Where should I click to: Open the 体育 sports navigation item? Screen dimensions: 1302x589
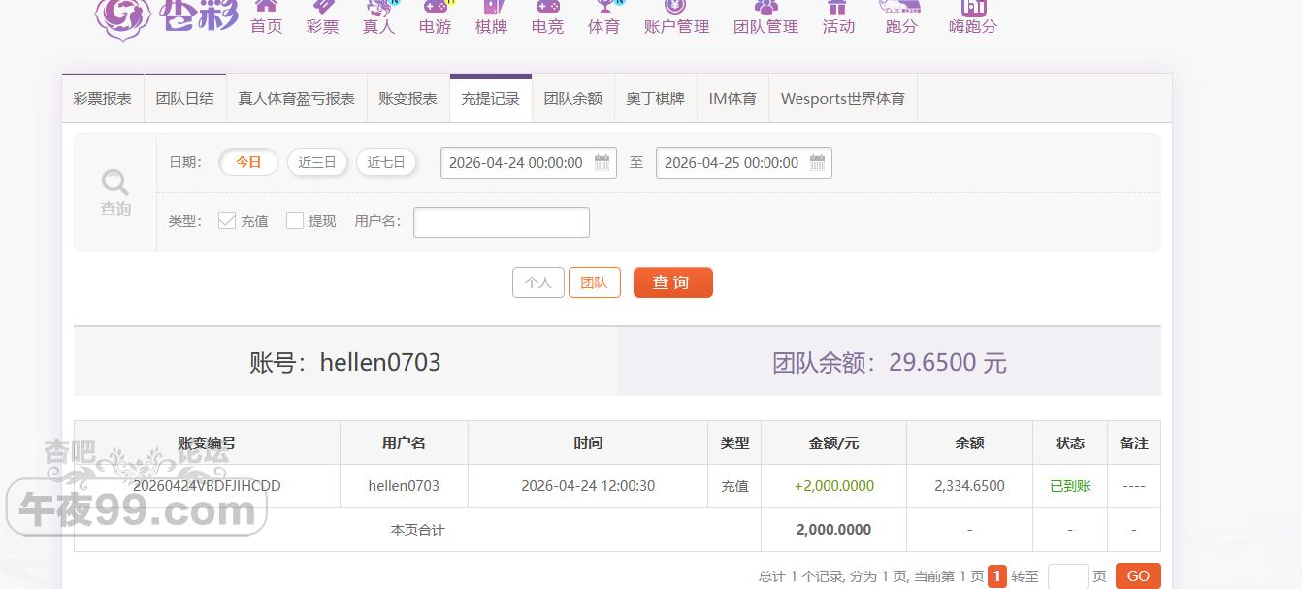pyautogui.click(x=603, y=19)
